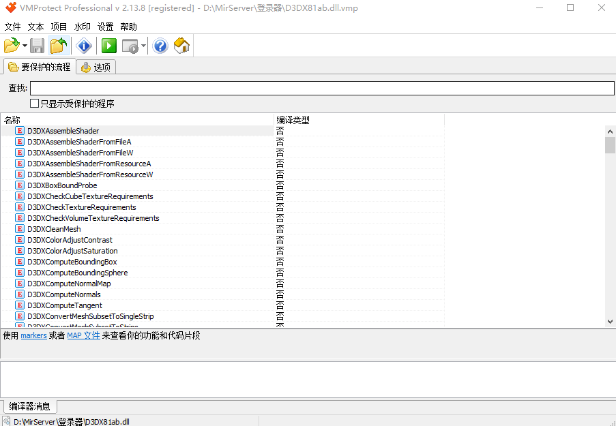Click the E icon of D3DXCheckTextureRequirements
Viewport: 616px width, 426px height.
(20, 207)
